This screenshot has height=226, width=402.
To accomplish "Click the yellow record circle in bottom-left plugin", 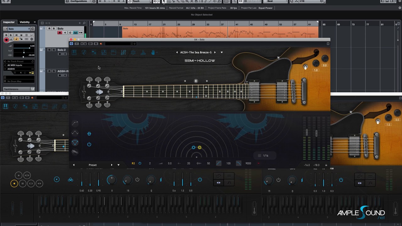I will 14,183.
